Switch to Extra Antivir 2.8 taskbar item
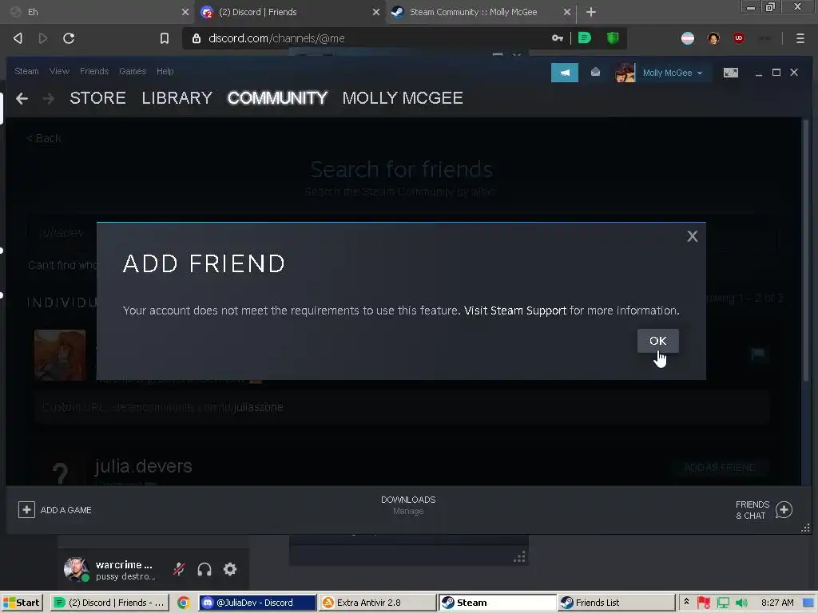 377,603
